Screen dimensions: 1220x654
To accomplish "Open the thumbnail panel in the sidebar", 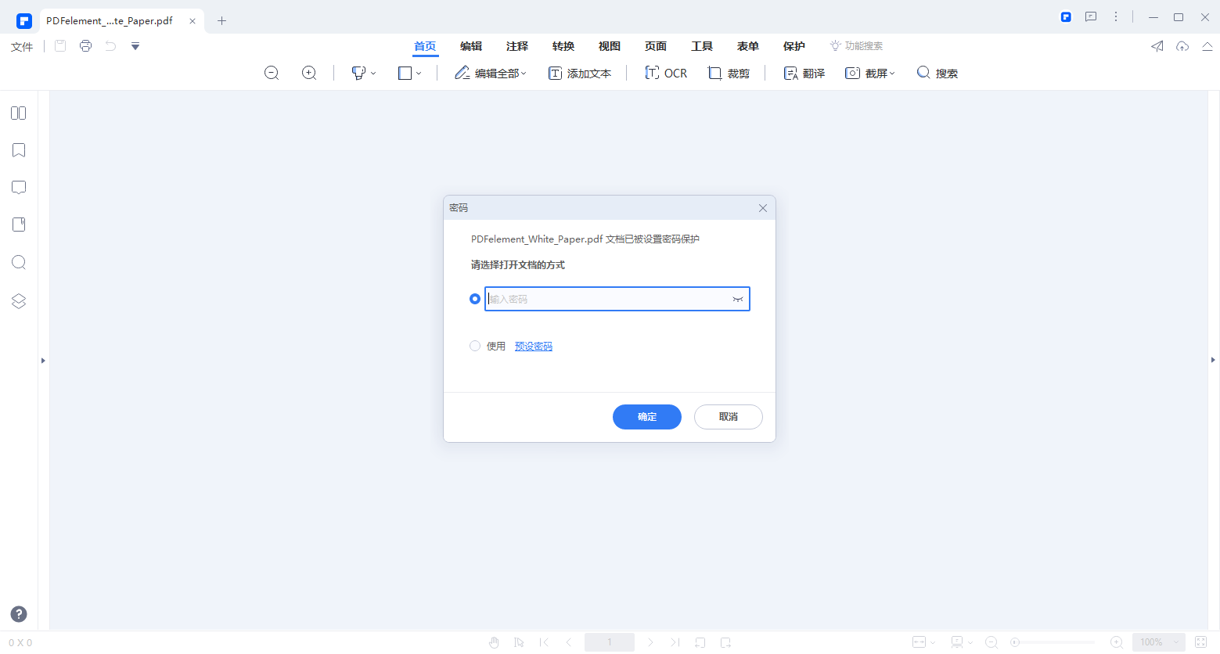I will 18,113.
